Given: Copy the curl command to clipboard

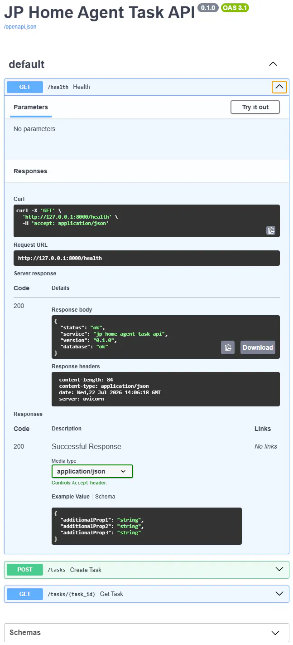Looking at the screenshot, I should click(x=271, y=230).
